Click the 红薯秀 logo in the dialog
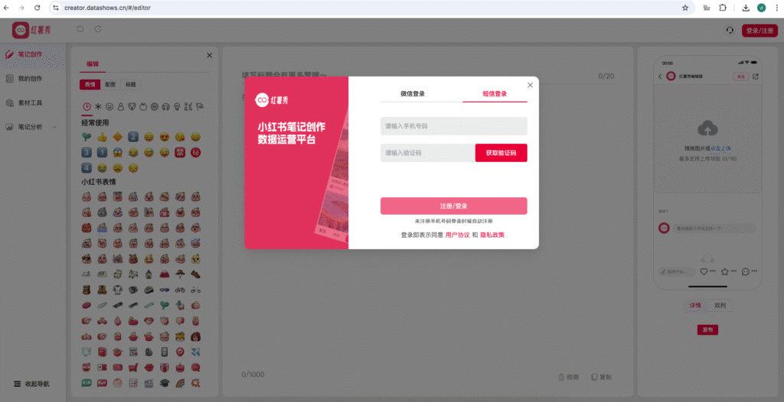 click(272, 100)
